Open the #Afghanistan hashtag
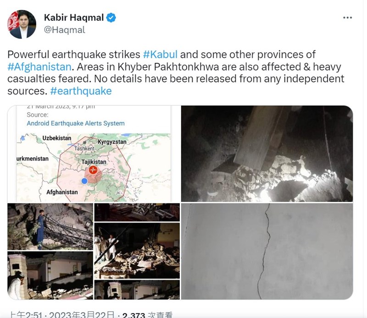Viewport: 367px width, 318px height. [x=39, y=67]
